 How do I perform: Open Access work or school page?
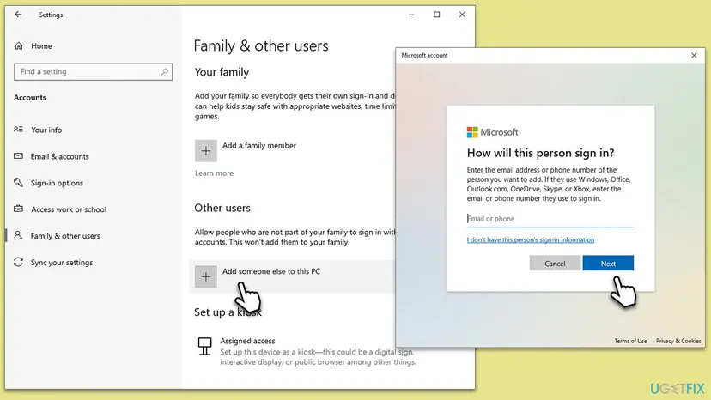pos(69,209)
